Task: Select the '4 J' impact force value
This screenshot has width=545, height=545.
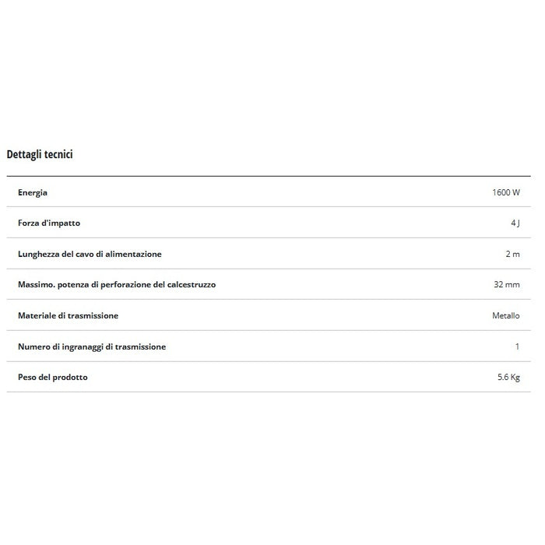Action: click(x=515, y=223)
